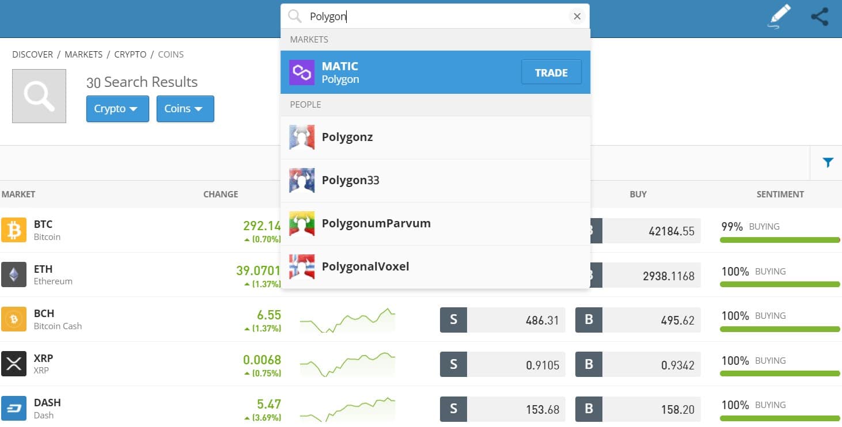The height and width of the screenshot is (427, 842).
Task: Click the MARKET column header
Action: click(x=18, y=195)
